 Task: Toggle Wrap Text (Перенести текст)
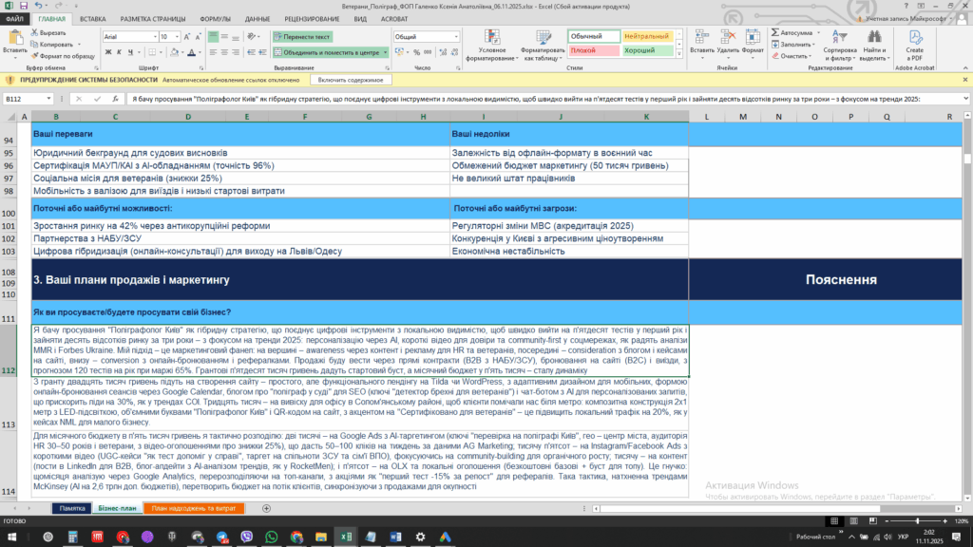[300, 36]
